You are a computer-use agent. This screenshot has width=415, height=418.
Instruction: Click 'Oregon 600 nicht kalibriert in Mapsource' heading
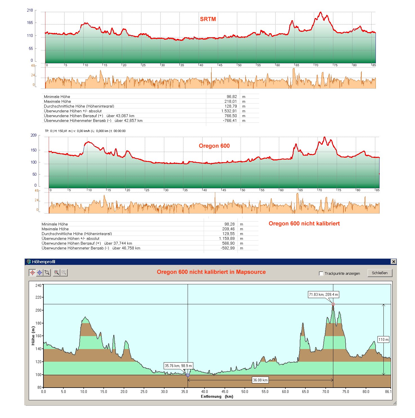211,272
